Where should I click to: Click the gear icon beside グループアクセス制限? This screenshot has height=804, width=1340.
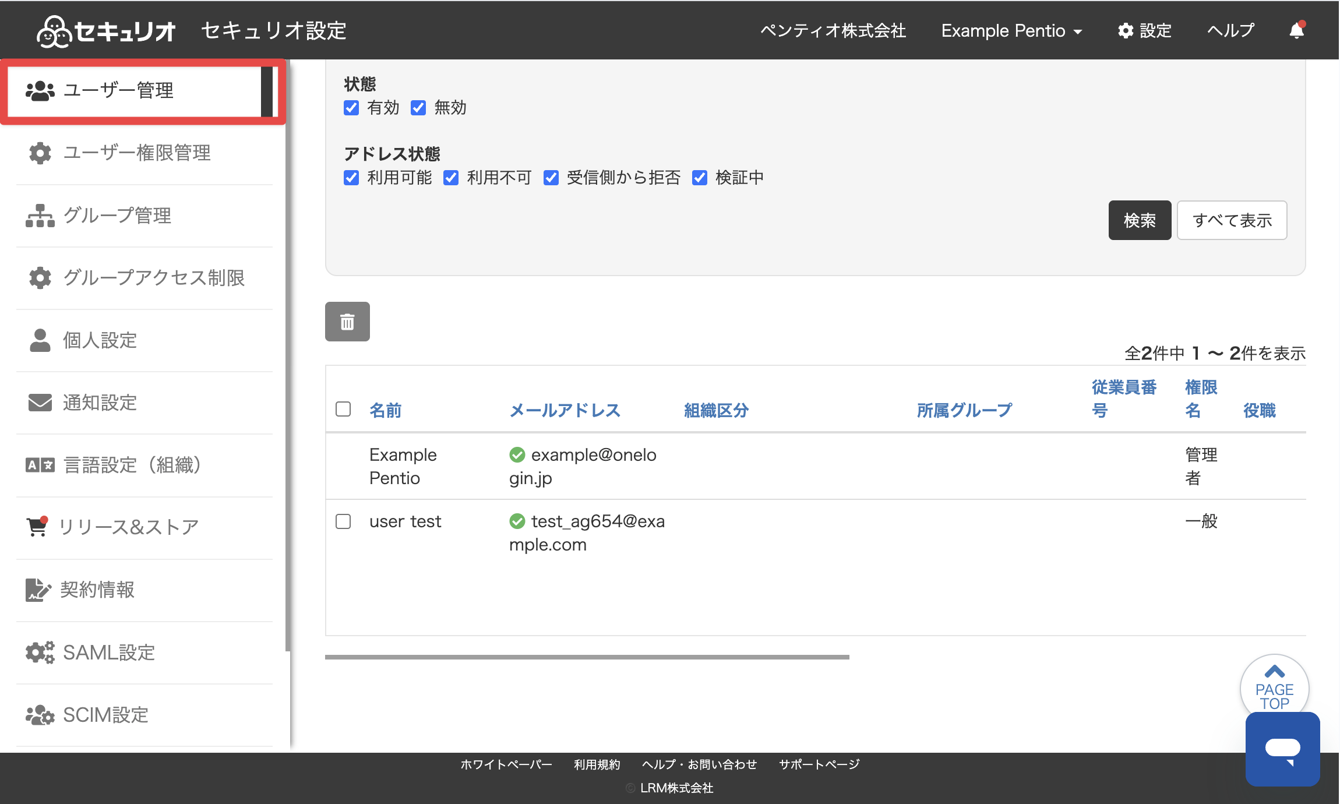(x=40, y=277)
